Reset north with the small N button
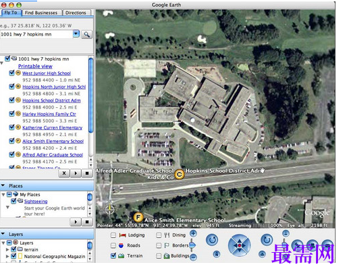This screenshot has width=347, height=275. (x=217, y=254)
